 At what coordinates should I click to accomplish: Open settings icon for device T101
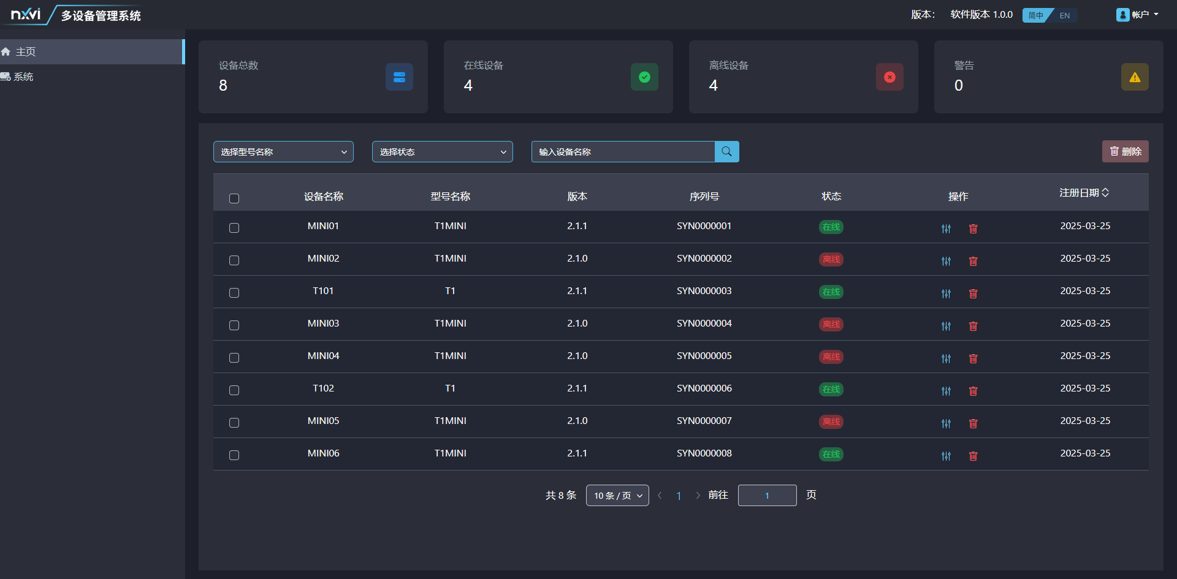click(946, 293)
